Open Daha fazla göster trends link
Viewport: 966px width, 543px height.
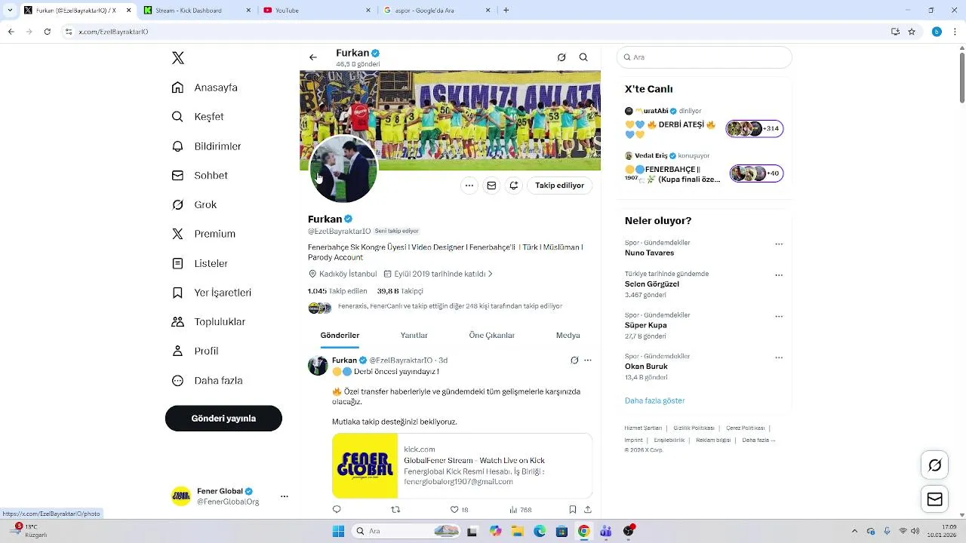tap(655, 400)
